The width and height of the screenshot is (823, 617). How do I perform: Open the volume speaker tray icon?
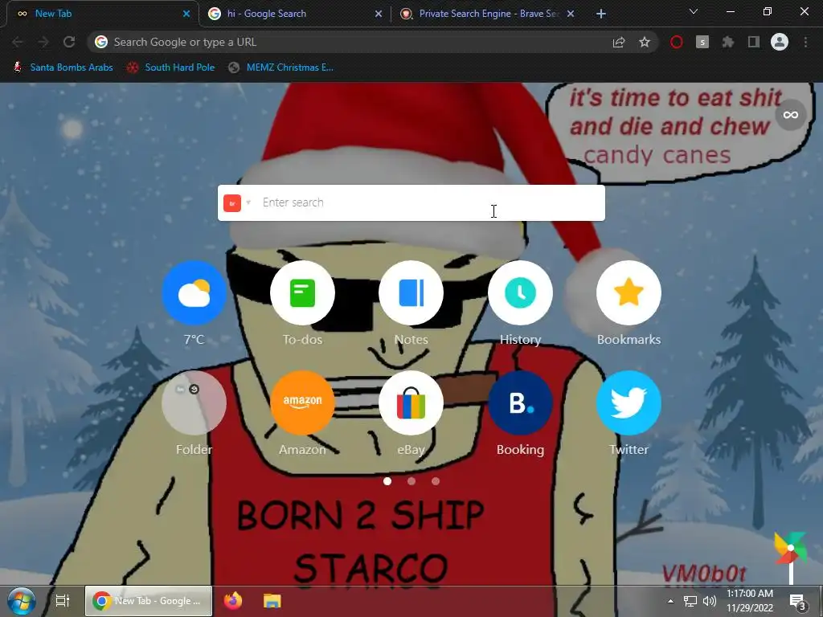coord(710,601)
